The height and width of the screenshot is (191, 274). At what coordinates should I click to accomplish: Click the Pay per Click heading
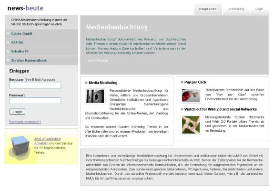click(195, 82)
